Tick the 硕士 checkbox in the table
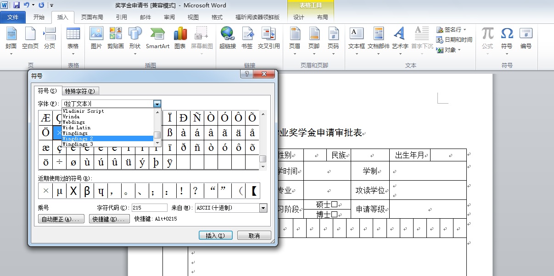The image size is (554, 276). [335, 204]
